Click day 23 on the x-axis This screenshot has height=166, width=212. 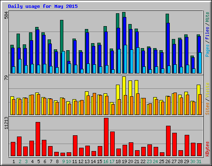pyautogui.click(x=149, y=161)
